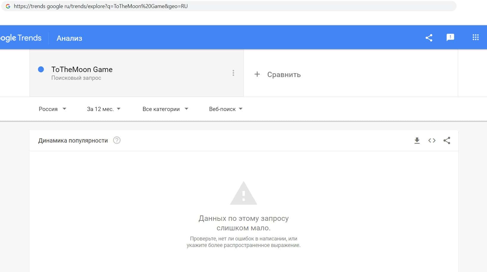Click the embed code icon on chart card
Viewport: 487px width, 272px height.
pyautogui.click(x=432, y=140)
